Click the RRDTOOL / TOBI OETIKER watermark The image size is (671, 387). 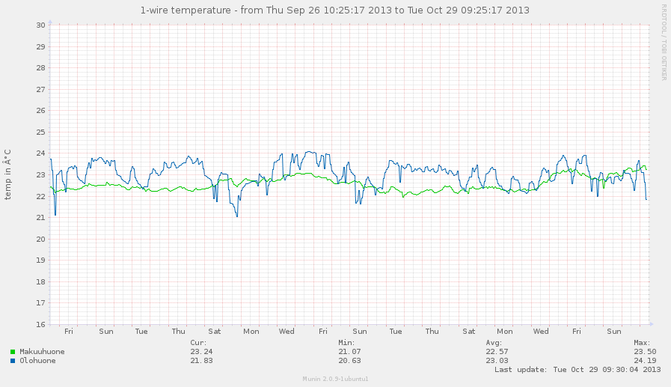664,42
